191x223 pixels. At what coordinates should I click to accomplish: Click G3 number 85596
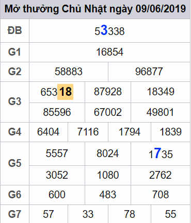point(57,112)
